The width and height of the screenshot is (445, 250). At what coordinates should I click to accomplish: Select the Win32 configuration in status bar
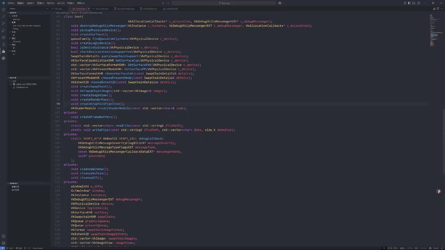pos(436,248)
